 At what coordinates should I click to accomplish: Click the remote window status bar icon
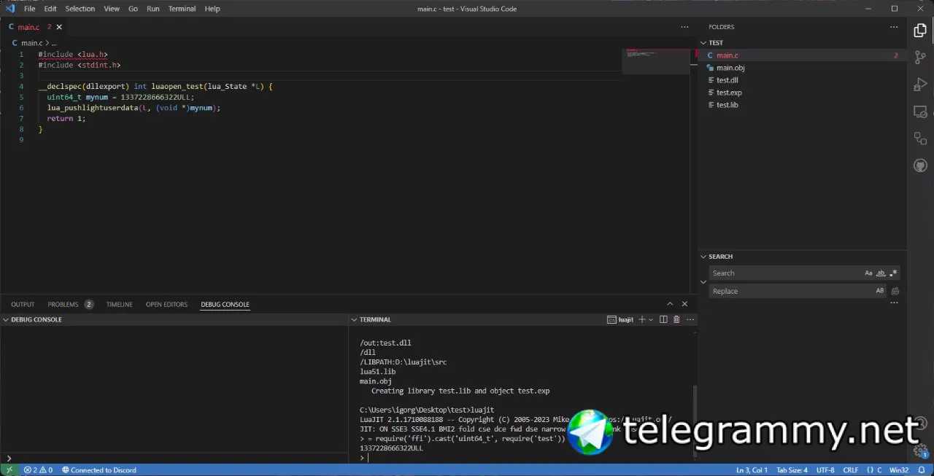tap(10, 470)
